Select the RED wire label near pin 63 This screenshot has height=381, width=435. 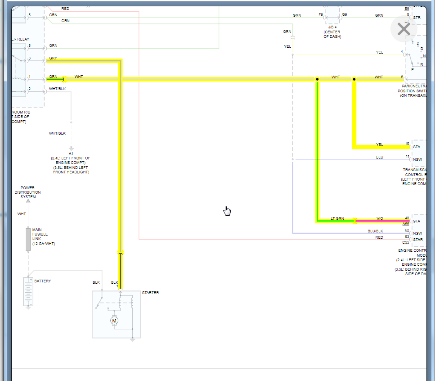[x=379, y=237]
